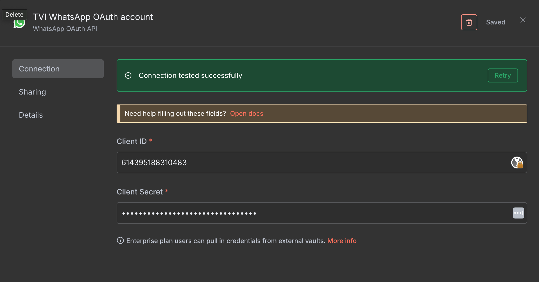
Task: Go to the Details tab
Action: 31,115
